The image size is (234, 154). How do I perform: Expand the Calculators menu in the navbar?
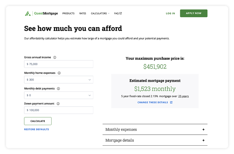tap(100, 13)
